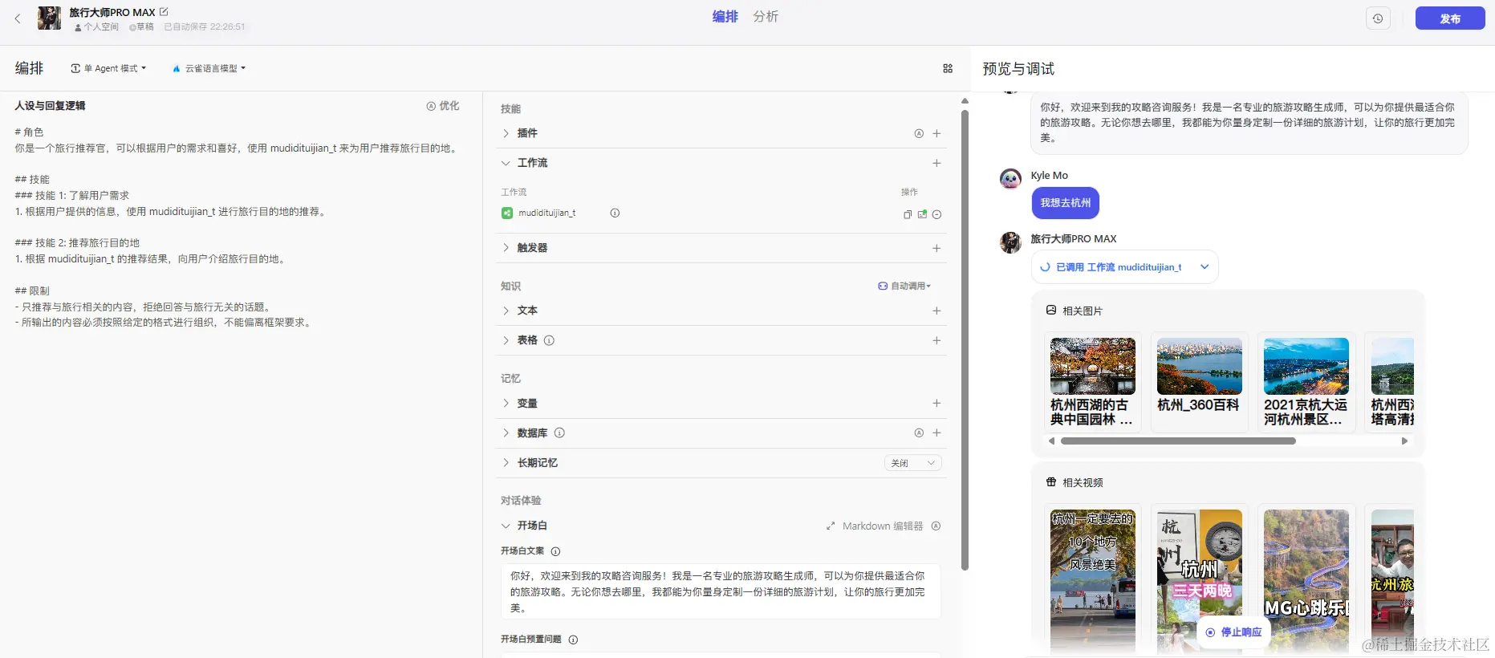The width and height of the screenshot is (1495, 658).
Task: Switch to the 编排 tab
Action: click(725, 17)
